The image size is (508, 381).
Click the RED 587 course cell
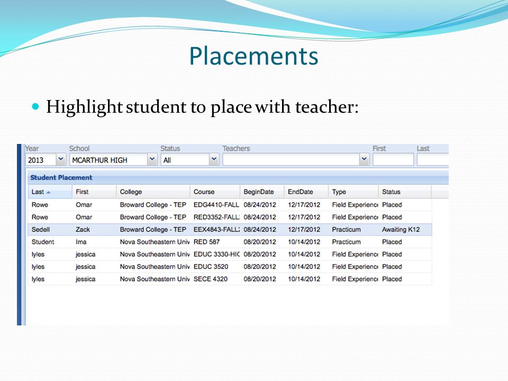[x=207, y=242]
